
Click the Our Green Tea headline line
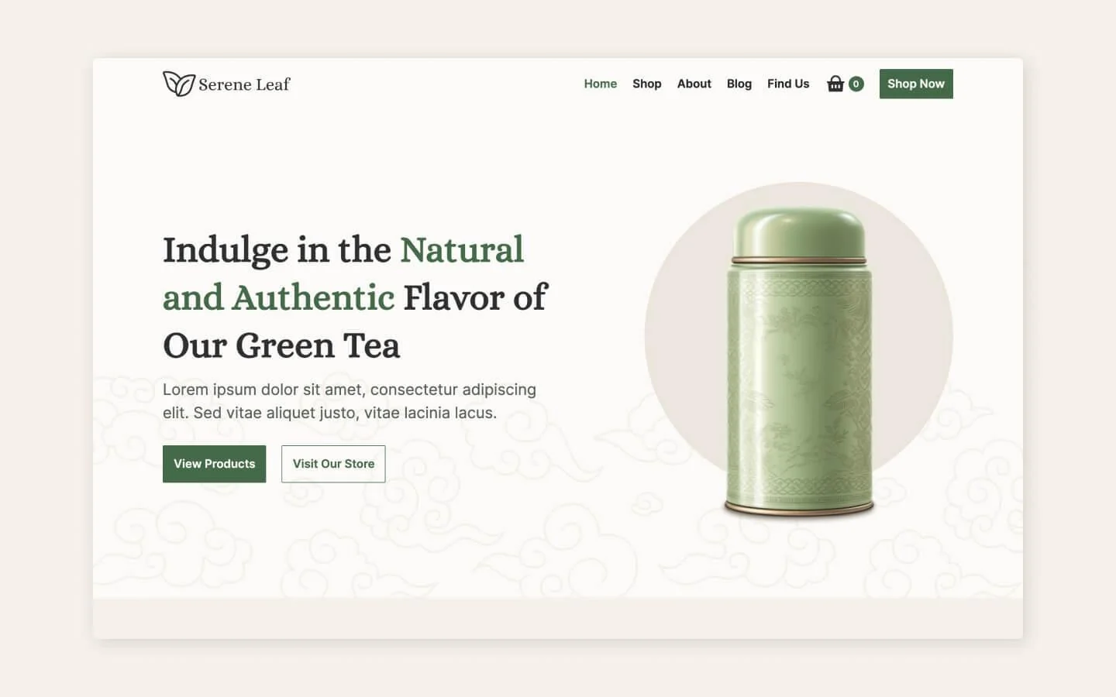(281, 345)
